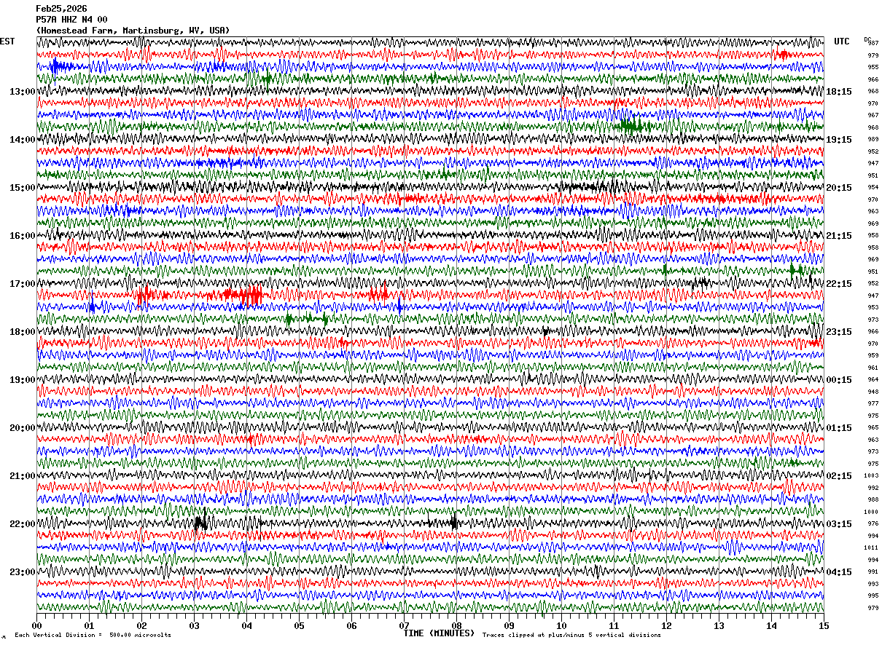Click the DC value "989"
Screen dimensions: 882x645
tap(873, 139)
